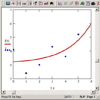Image resolution: width=100 pixels, height=100 pixels.
Task: Select the f(t) y-axis legend label
Action: click(x=7, y=41)
